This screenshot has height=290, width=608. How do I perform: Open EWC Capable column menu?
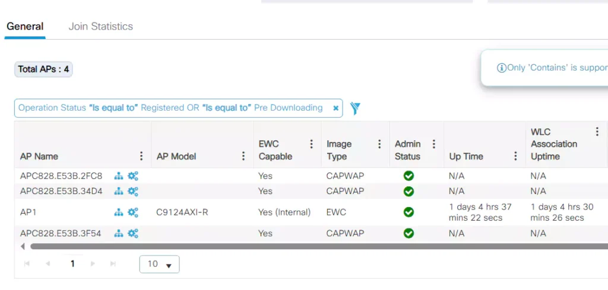(311, 144)
